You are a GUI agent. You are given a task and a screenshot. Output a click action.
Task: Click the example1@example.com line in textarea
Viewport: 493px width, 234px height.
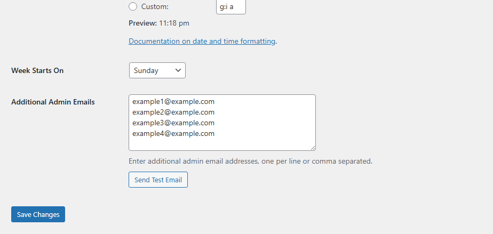point(173,101)
